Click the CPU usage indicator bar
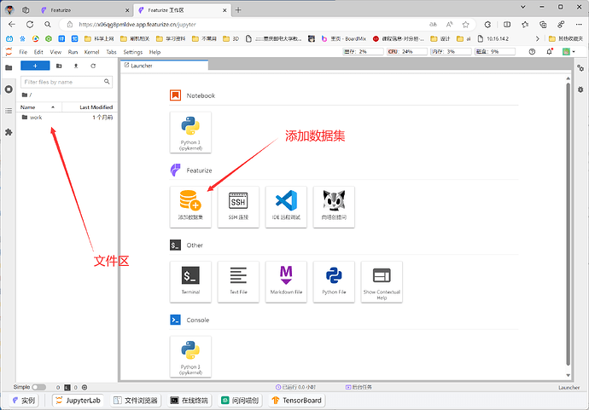589x410 pixels. point(407,52)
